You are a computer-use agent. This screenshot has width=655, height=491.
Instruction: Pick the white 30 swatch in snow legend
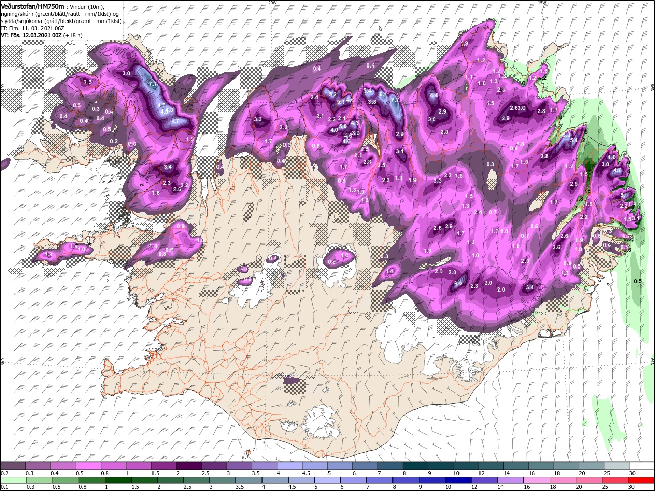pyautogui.click(x=642, y=465)
